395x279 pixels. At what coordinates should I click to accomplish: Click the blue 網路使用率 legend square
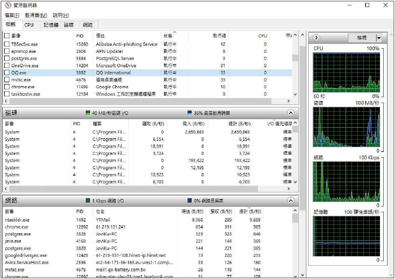(x=190, y=200)
